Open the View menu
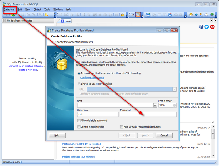The width and height of the screenshot is (219, 166). [x=28, y=10]
